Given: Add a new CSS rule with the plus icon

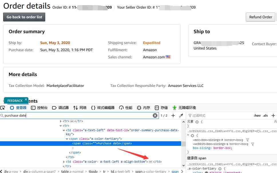Looking at the screenshot, I should point(273,116).
